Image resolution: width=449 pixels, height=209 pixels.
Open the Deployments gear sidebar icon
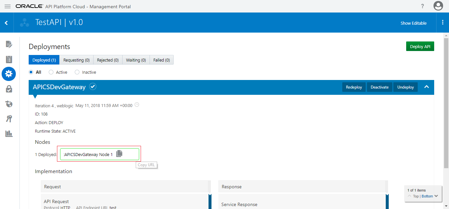point(9,74)
